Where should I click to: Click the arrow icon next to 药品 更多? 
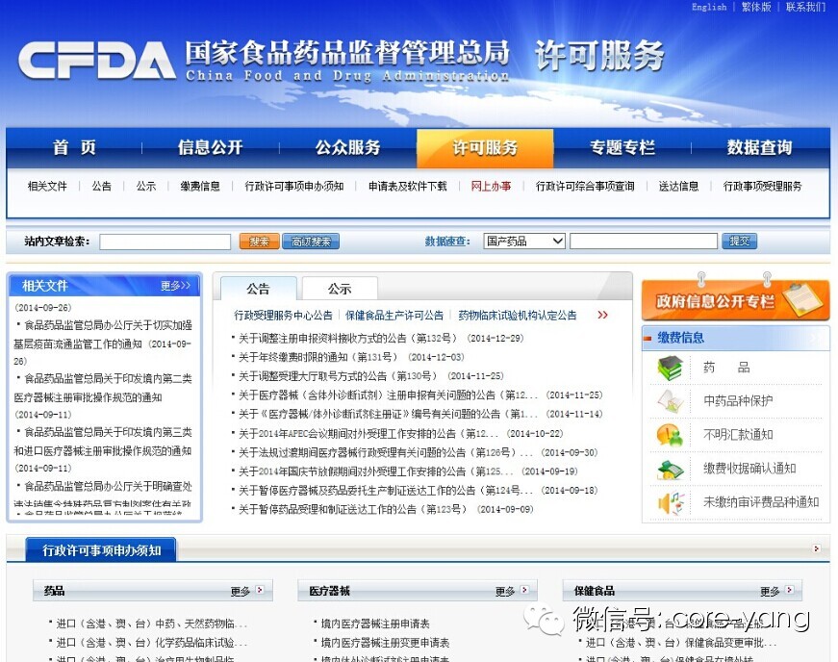click(260, 590)
